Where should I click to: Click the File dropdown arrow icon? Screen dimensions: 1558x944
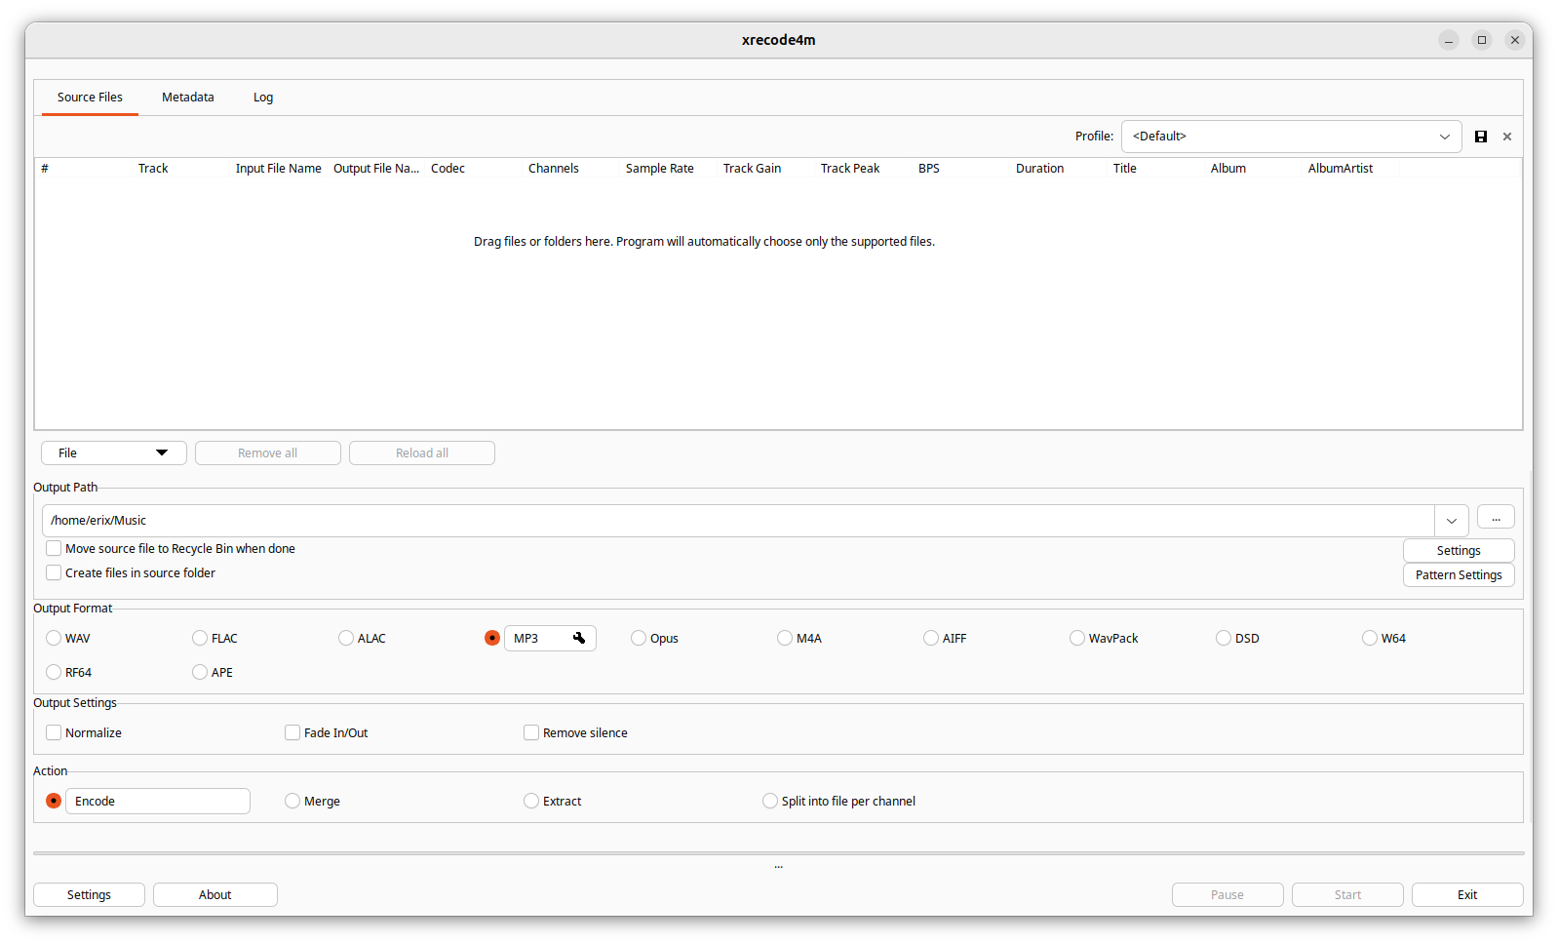[x=162, y=452]
